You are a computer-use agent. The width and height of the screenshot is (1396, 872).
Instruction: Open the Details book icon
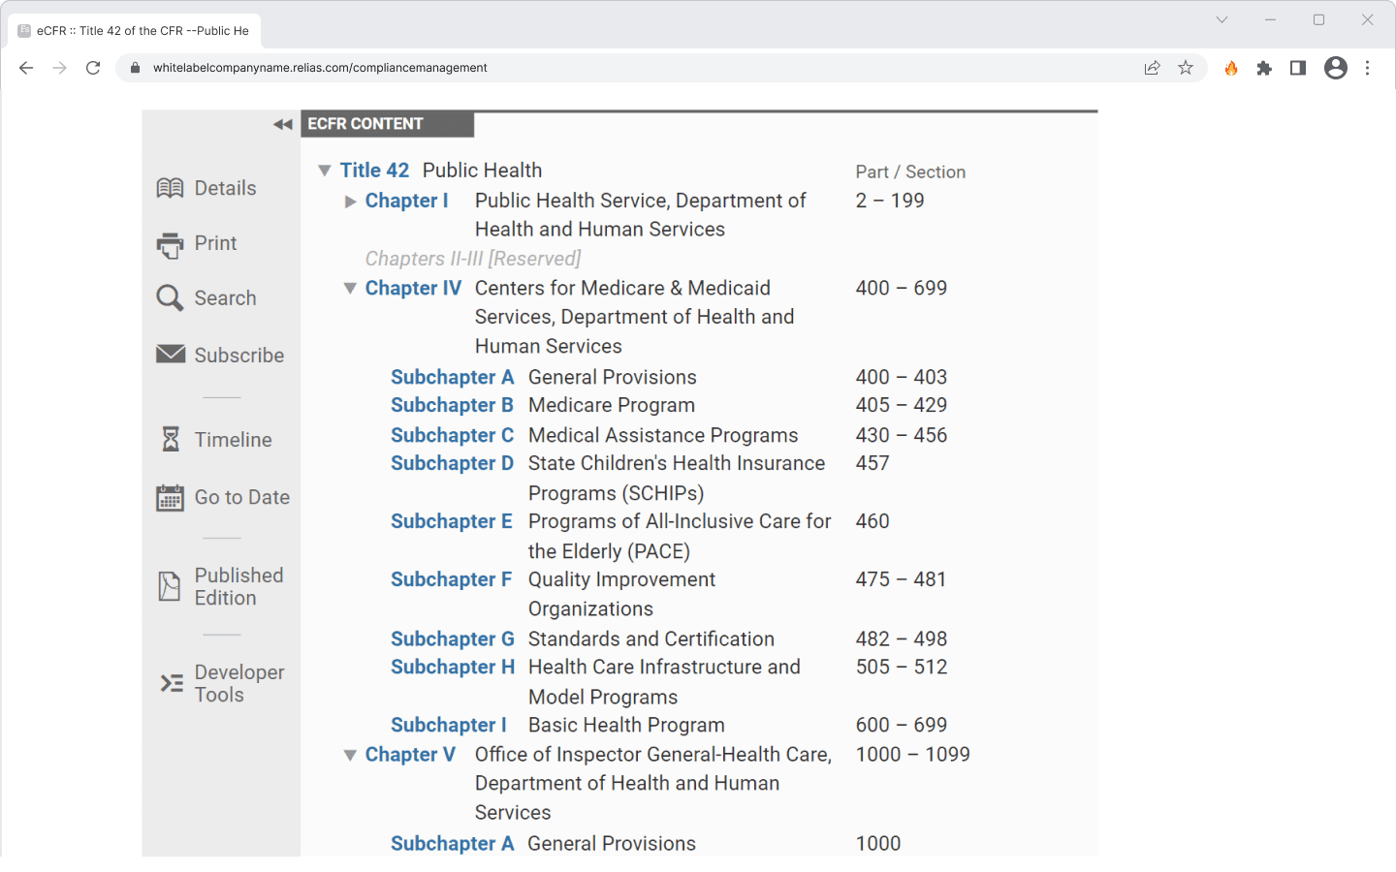pyautogui.click(x=170, y=188)
